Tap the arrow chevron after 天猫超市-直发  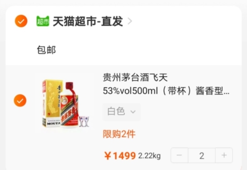pos(130,21)
